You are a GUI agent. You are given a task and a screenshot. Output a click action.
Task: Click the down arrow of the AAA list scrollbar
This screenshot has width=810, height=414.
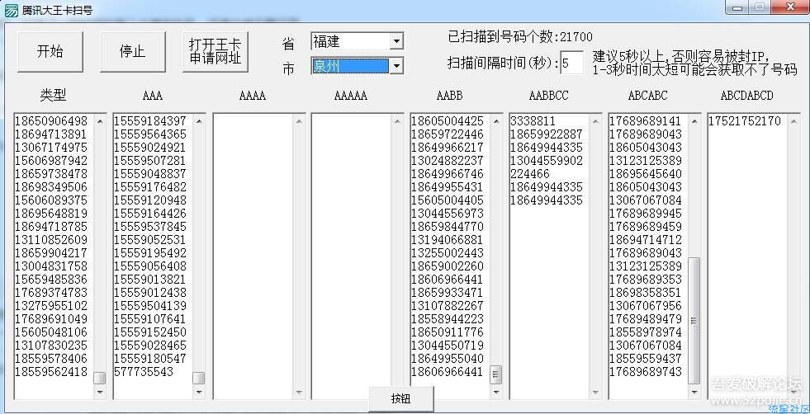(199, 392)
